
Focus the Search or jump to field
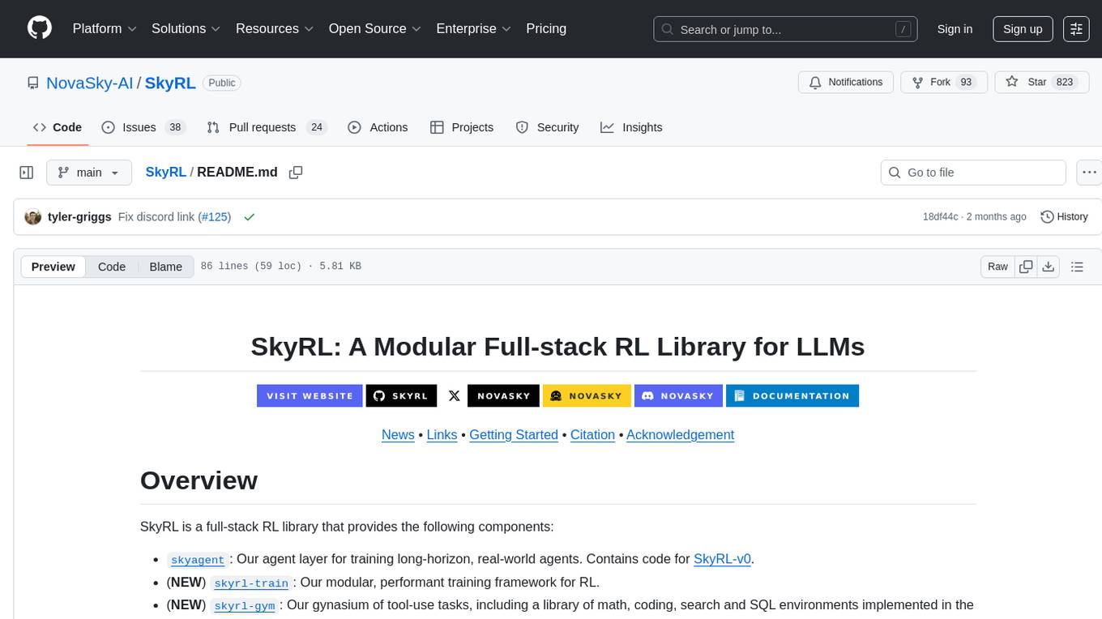pyautogui.click(x=785, y=29)
